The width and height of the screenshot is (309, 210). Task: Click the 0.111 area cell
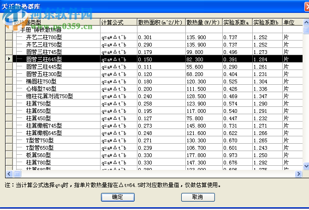click(x=161, y=66)
